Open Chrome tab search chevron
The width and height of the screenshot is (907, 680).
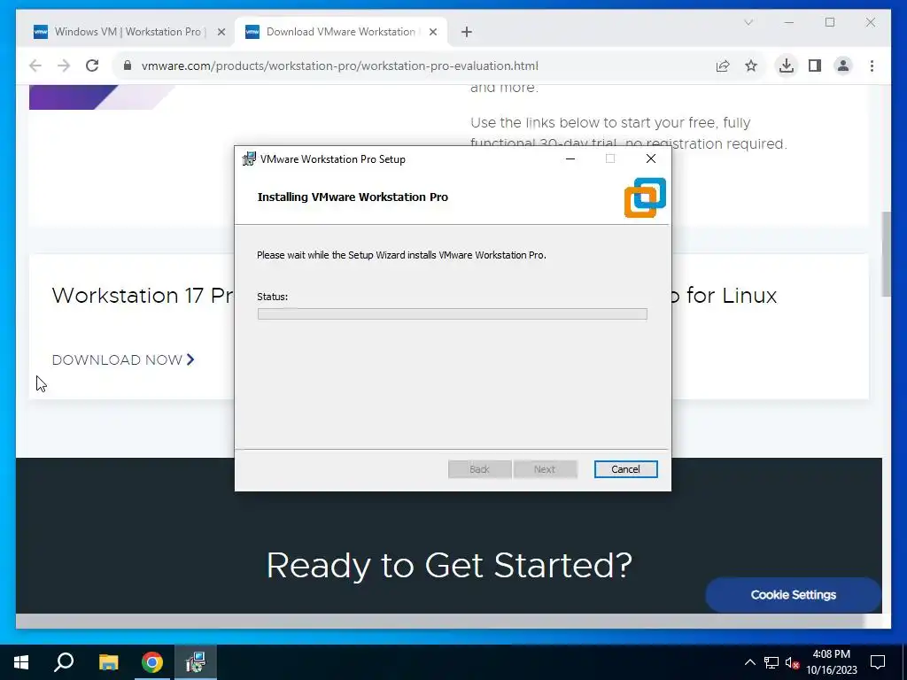(748, 22)
